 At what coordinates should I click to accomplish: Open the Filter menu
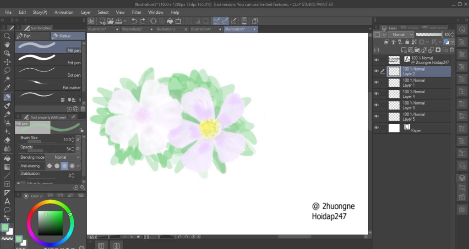[136, 12]
